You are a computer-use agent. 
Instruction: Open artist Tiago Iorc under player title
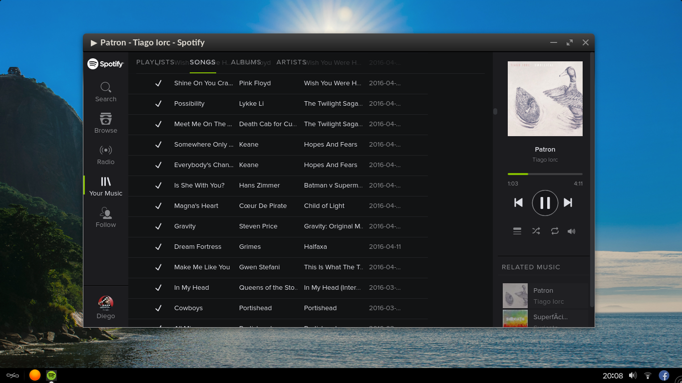click(545, 160)
